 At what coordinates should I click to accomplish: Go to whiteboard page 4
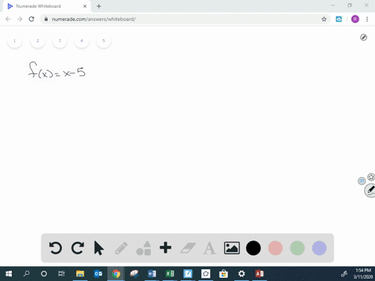coord(81,41)
